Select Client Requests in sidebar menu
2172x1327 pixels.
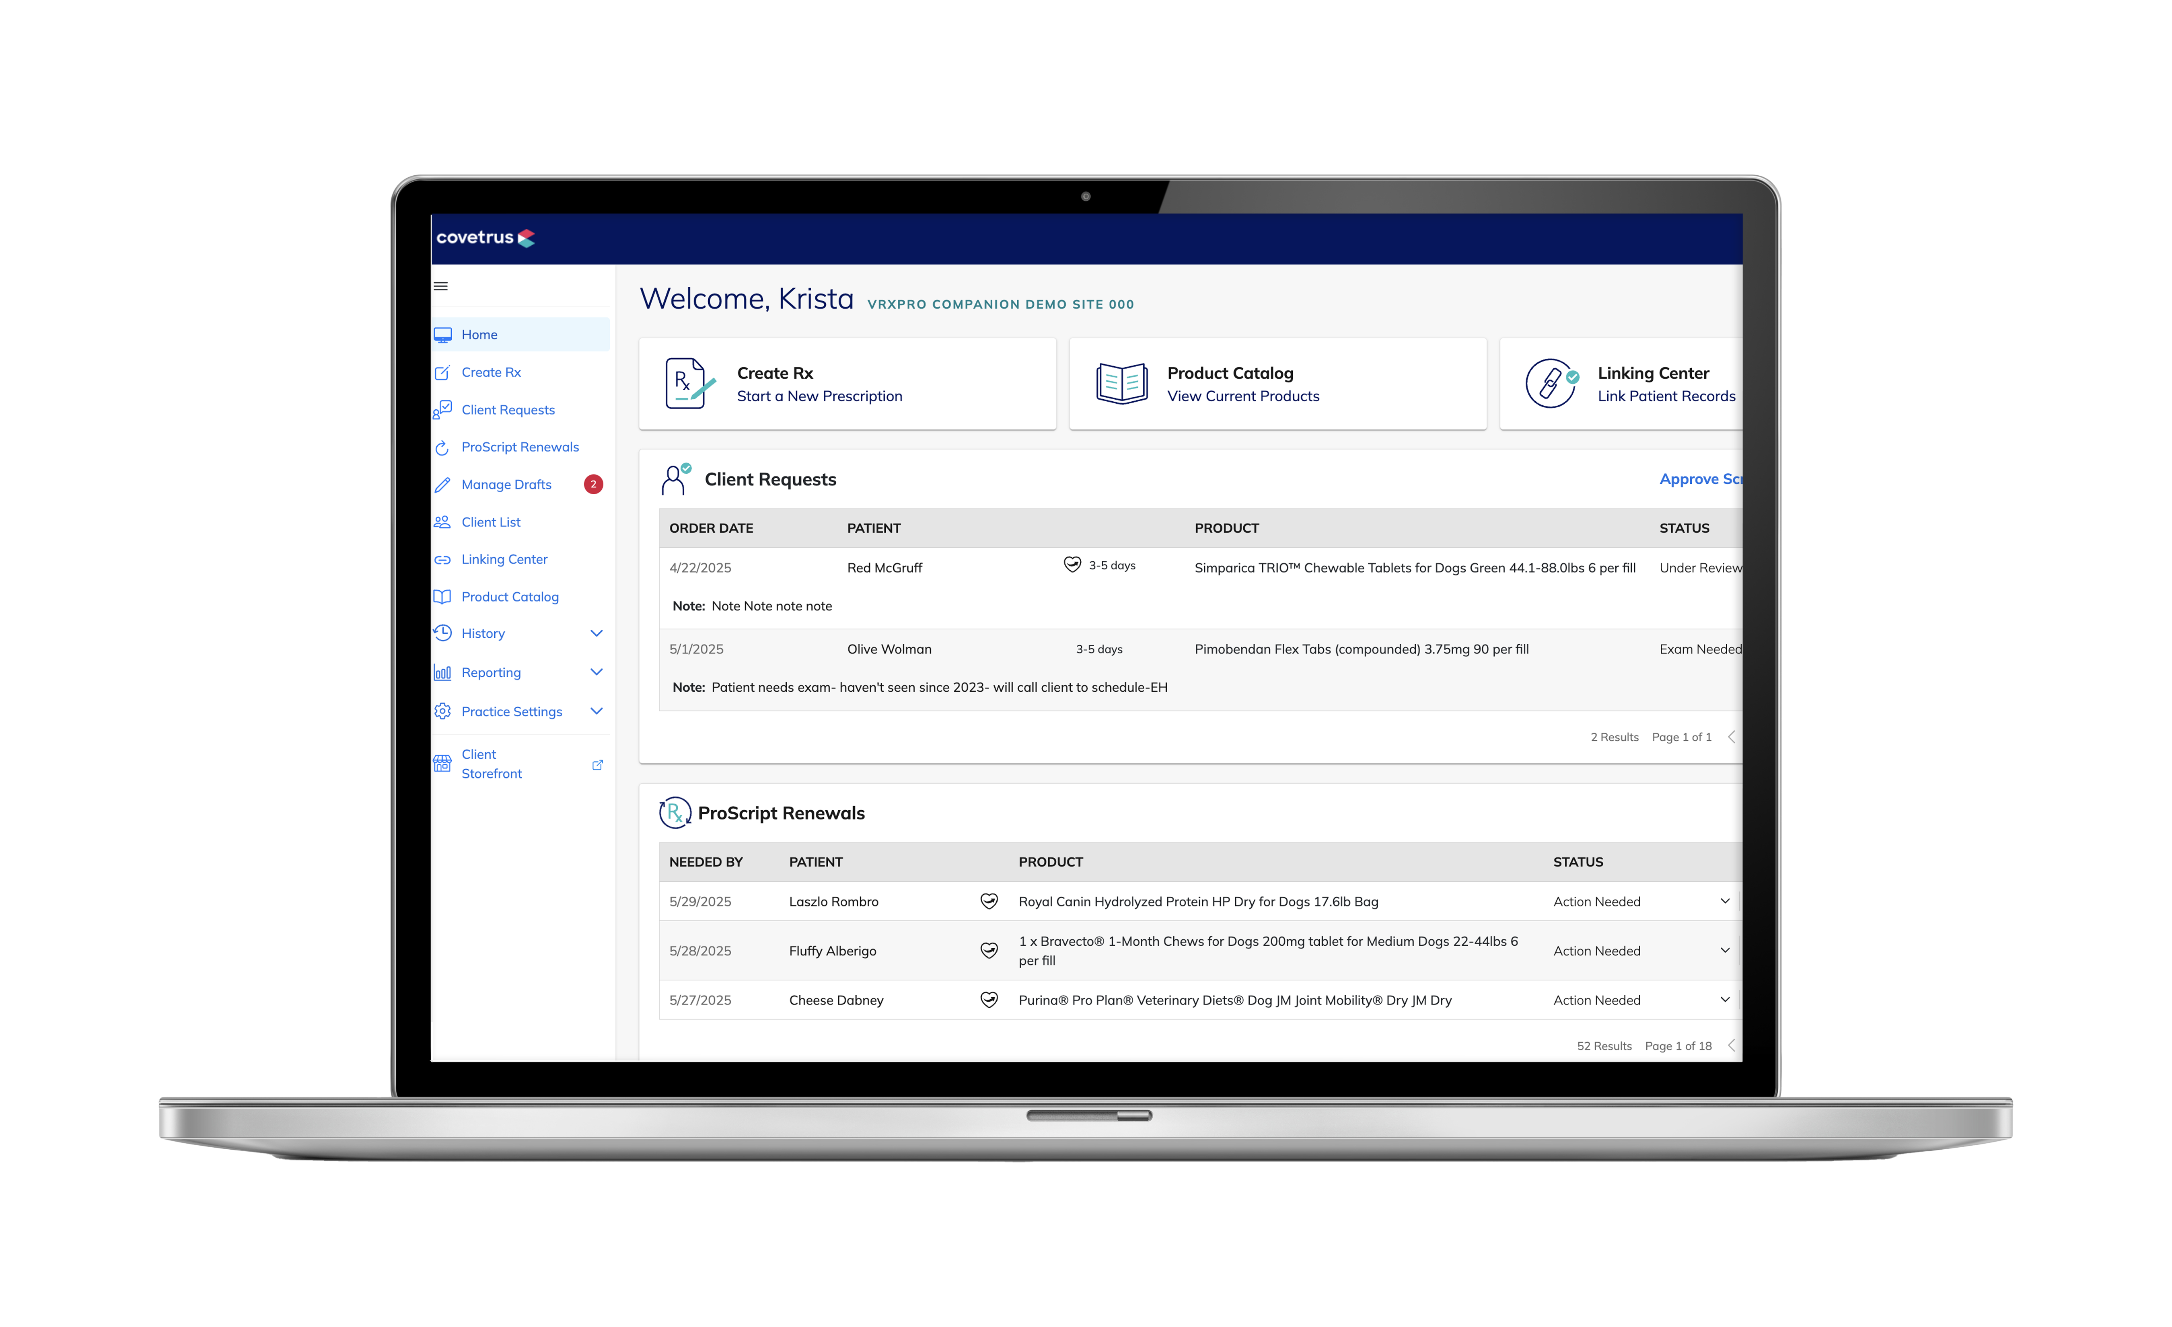(x=508, y=410)
